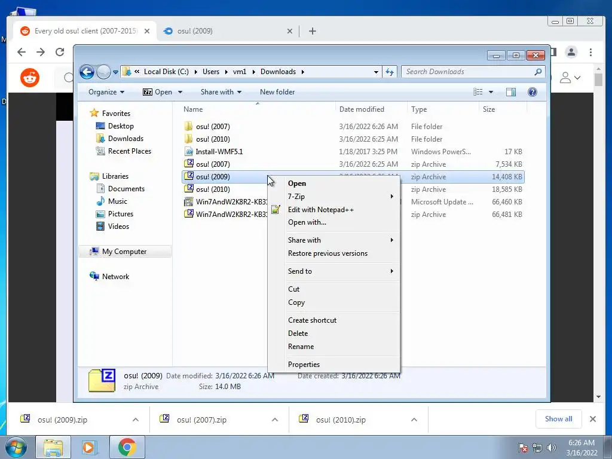Switch to osu! (2009) Chrome tab
612x459 pixels.
click(x=228, y=31)
